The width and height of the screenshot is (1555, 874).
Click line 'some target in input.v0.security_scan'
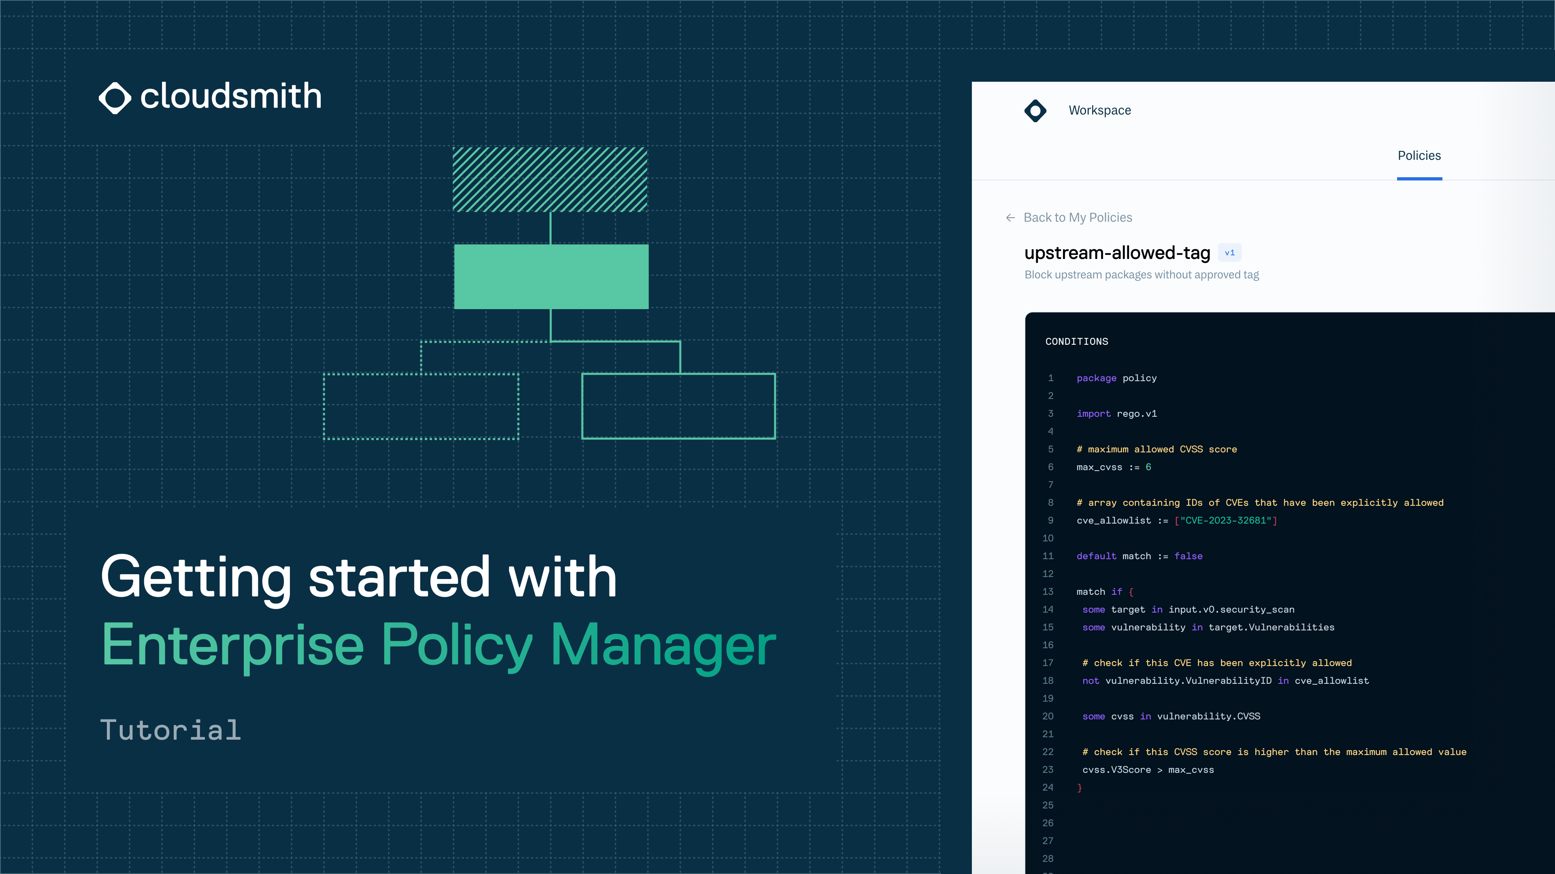pos(1188,610)
